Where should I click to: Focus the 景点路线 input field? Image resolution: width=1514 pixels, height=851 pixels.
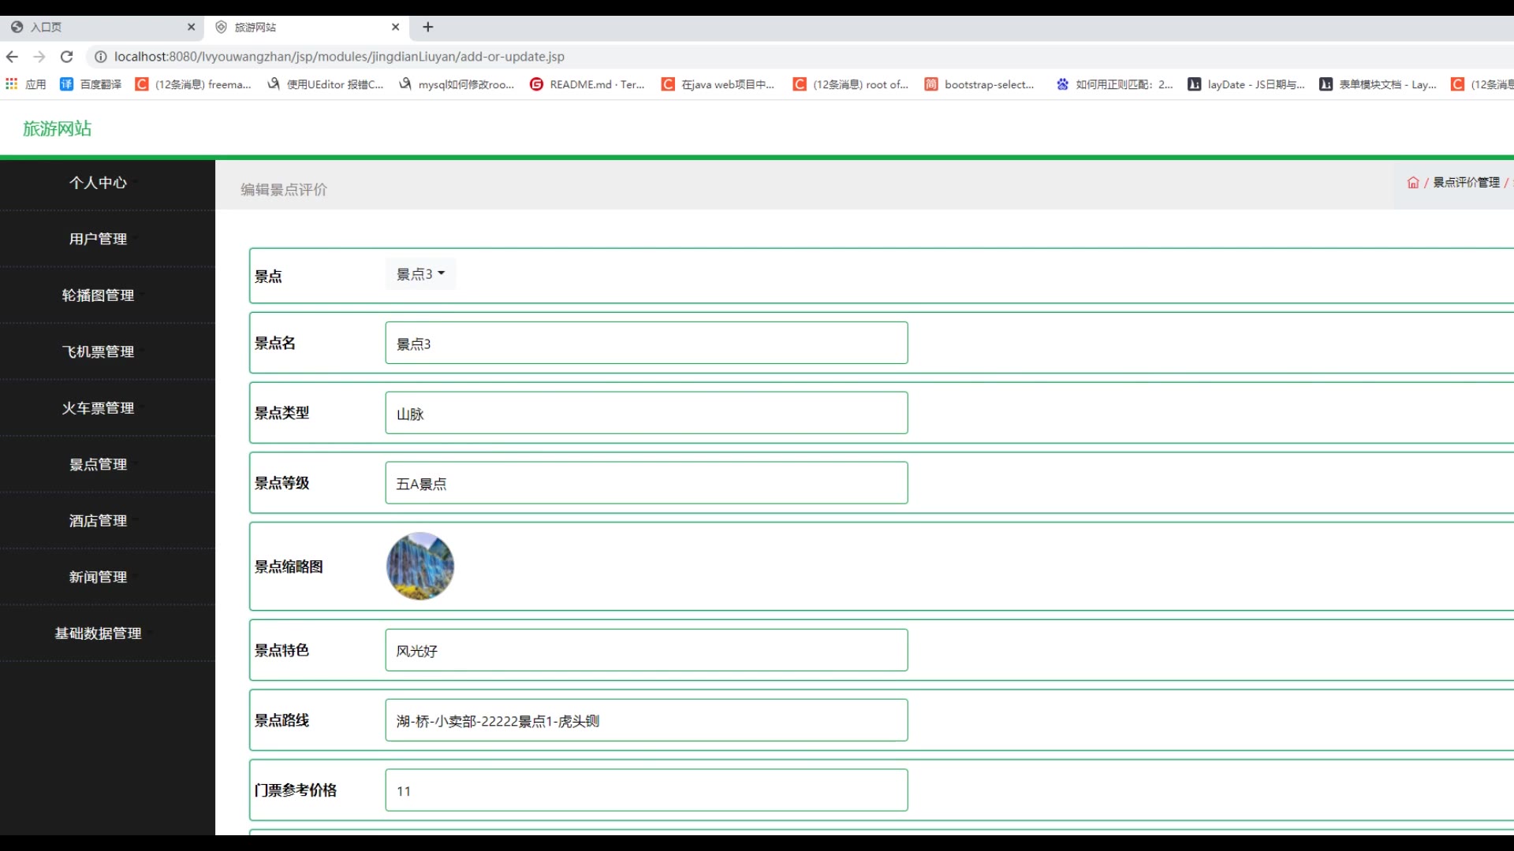click(646, 720)
